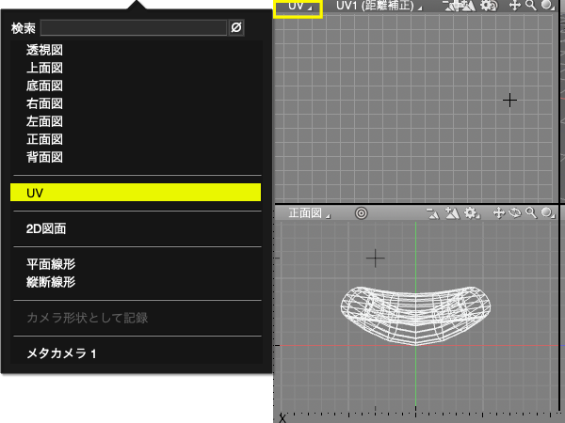Click the zoom magnifier in UV pane
The width and height of the screenshot is (565, 423).
point(531,6)
